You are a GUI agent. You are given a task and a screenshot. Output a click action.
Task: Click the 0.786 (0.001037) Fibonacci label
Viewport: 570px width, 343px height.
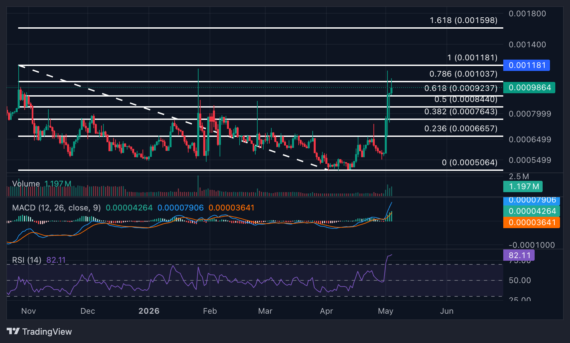click(463, 74)
